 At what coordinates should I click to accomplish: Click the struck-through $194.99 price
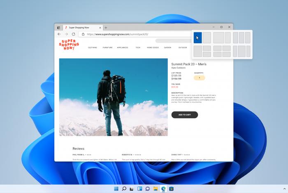pos(177,79)
